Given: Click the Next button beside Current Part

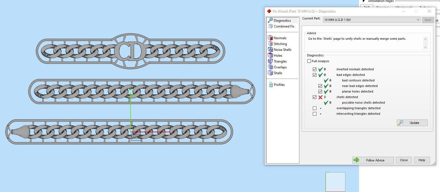Looking at the screenshot, I should point(428,20).
